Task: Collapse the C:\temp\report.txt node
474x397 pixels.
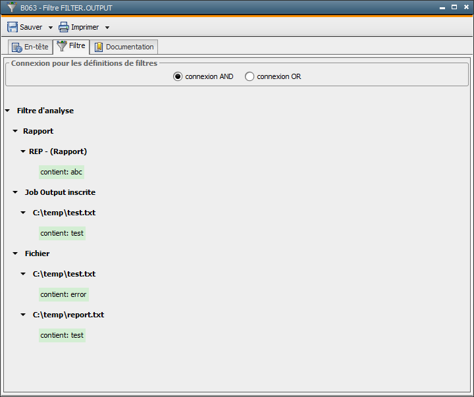Action: 23,315
